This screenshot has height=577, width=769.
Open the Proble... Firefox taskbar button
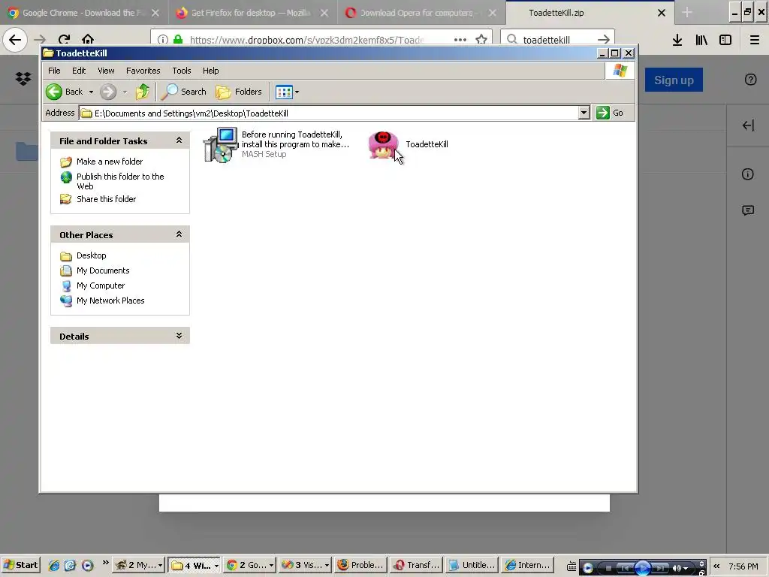click(x=361, y=565)
